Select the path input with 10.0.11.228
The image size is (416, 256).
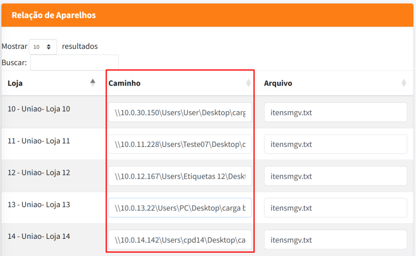pyautogui.click(x=180, y=144)
